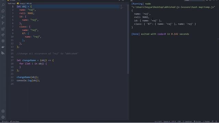Screen dimensions: 219x123
Task: Start Live Share from status bar
Action: pyautogui.click(x=15, y=122)
